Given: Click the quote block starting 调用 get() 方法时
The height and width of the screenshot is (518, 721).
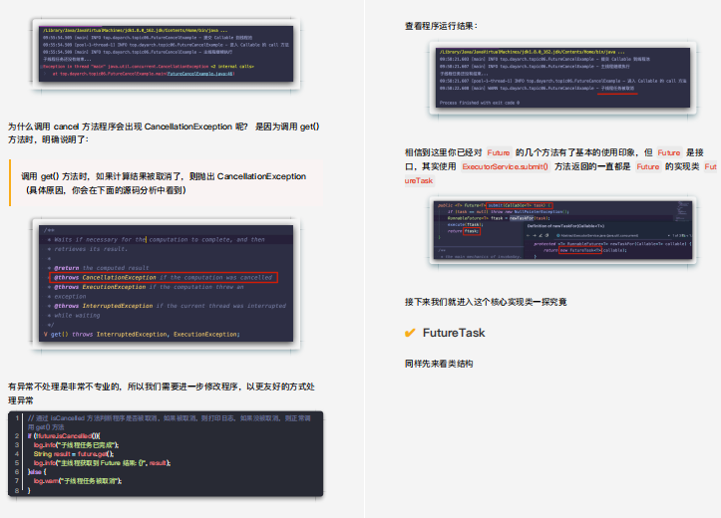Looking at the screenshot, I should [x=167, y=182].
